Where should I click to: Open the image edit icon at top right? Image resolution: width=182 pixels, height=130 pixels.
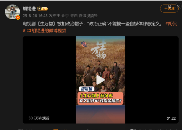pos(170,6)
